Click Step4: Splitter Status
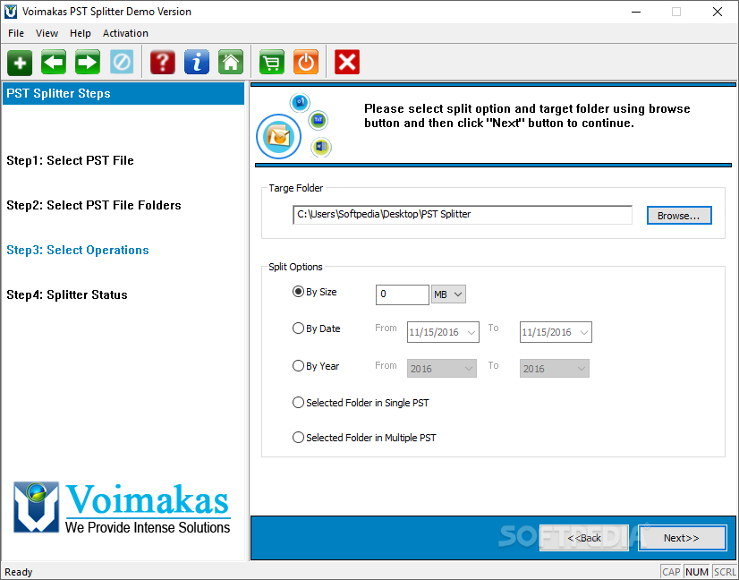This screenshot has width=739, height=580. tap(67, 294)
